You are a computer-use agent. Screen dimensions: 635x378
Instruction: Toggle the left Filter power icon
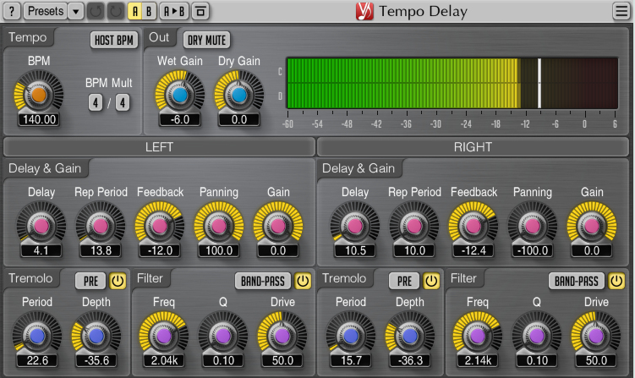click(303, 281)
